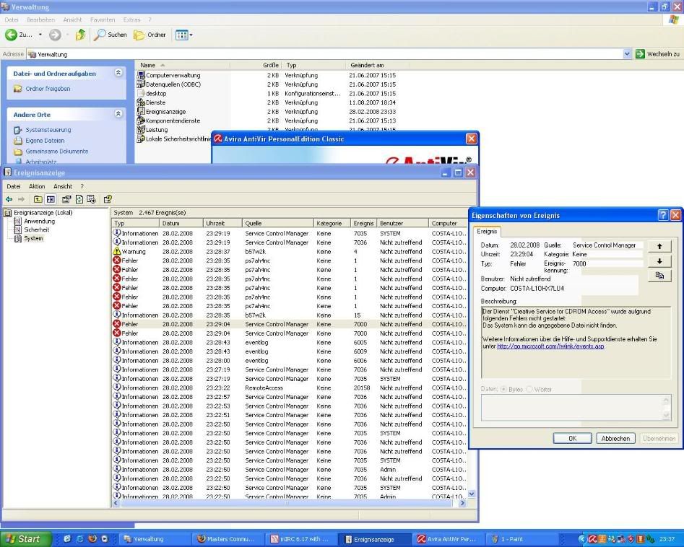684x547 pixels.
Task: Sort files by the Geändert am column
Action: [x=377, y=65]
